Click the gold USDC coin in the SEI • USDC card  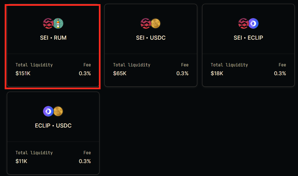tap(156, 23)
